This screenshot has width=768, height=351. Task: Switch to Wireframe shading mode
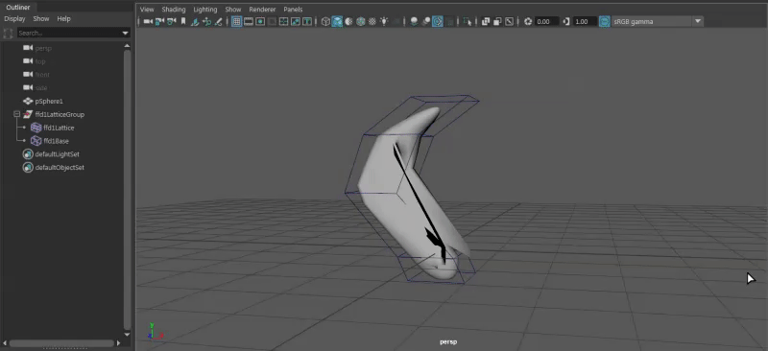325,21
